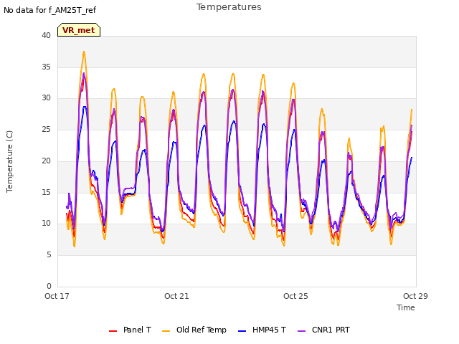Click the 'No data for f_AM25T_ref' message
459x344 pixels.
coord(49,10)
